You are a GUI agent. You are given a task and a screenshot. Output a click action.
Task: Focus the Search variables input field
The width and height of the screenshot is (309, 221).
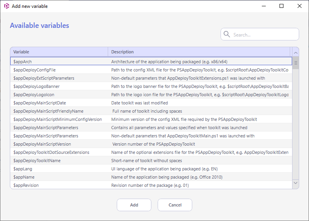(260, 34)
